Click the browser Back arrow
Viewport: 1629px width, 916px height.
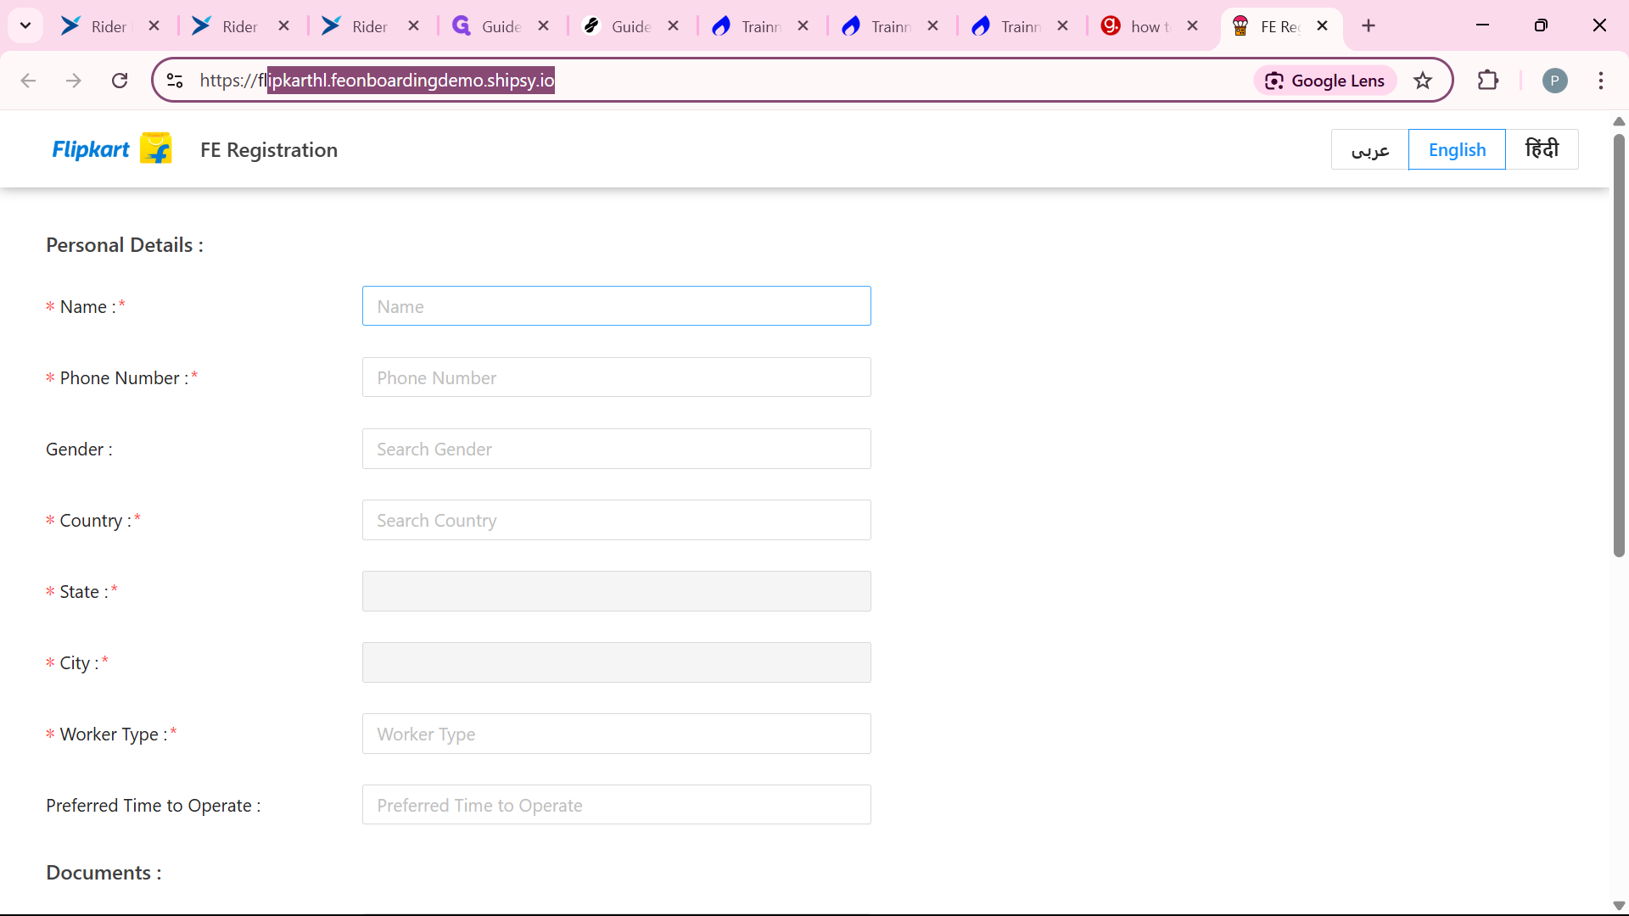[x=28, y=81]
